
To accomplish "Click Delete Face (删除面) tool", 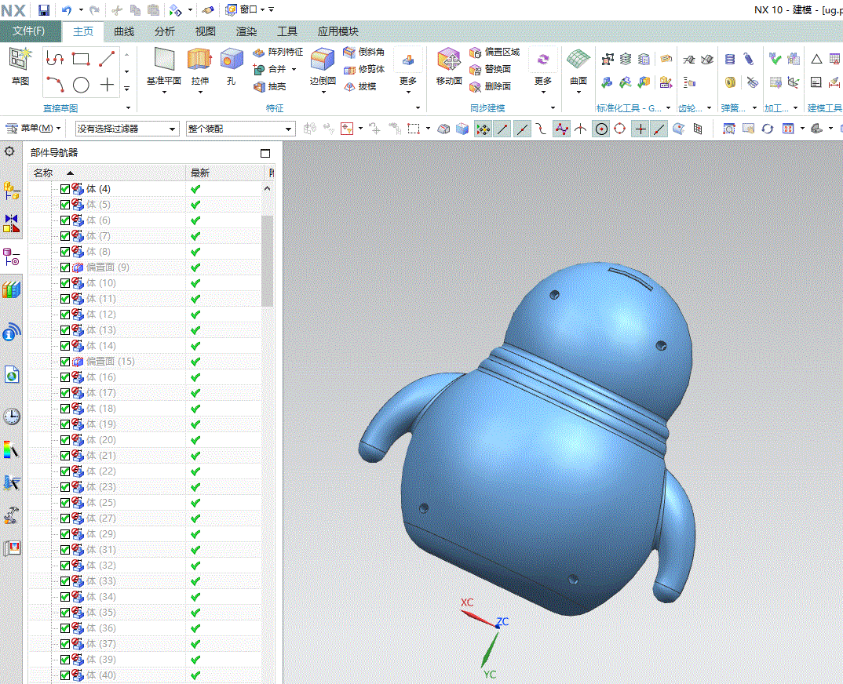I will click(489, 86).
